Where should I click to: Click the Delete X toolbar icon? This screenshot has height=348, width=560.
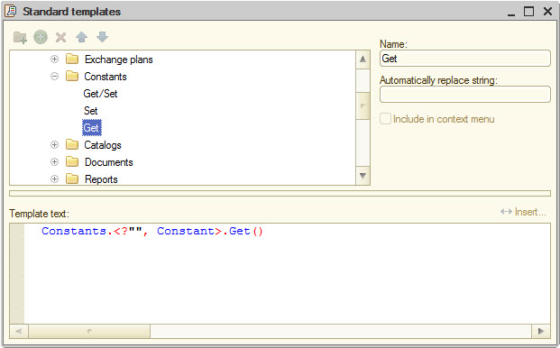61,37
